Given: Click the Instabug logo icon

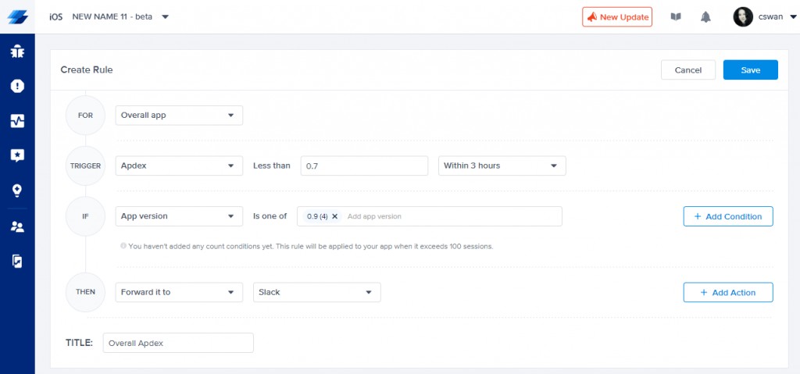Looking at the screenshot, I should pyautogui.click(x=17, y=17).
